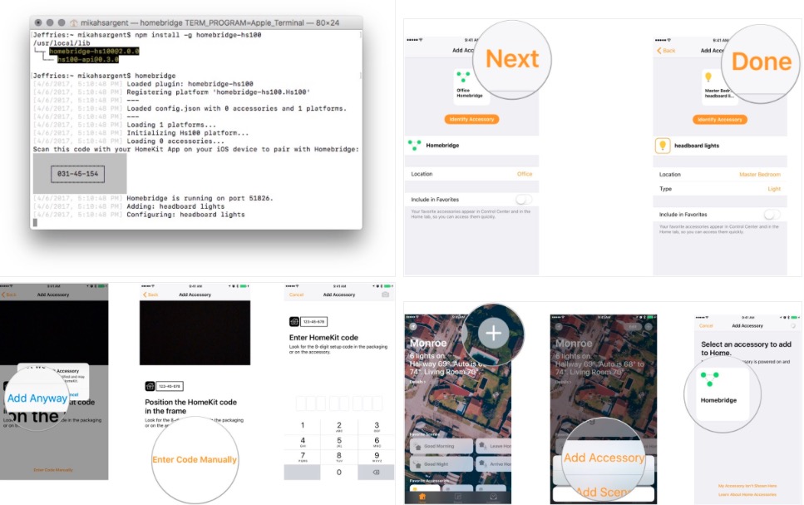Tap keypad digit 5
This screenshot has width=804, height=505.
339,441
